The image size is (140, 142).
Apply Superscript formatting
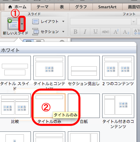(x=116, y=32)
